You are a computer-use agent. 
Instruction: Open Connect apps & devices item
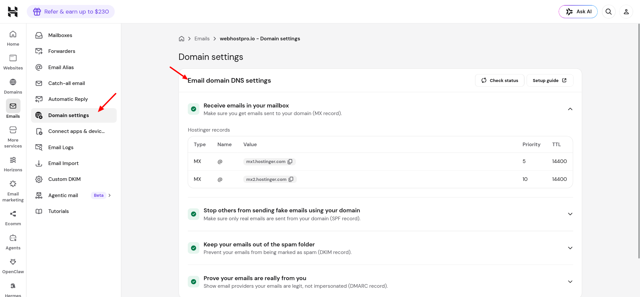click(x=74, y=131)
